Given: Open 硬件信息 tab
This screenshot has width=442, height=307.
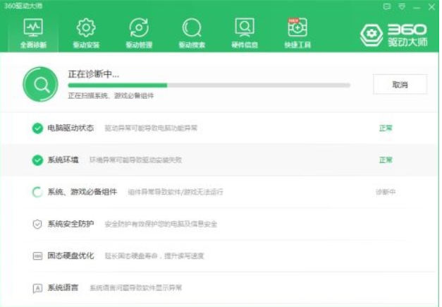Looking at the screenshot, I should [x=245, y=33].
